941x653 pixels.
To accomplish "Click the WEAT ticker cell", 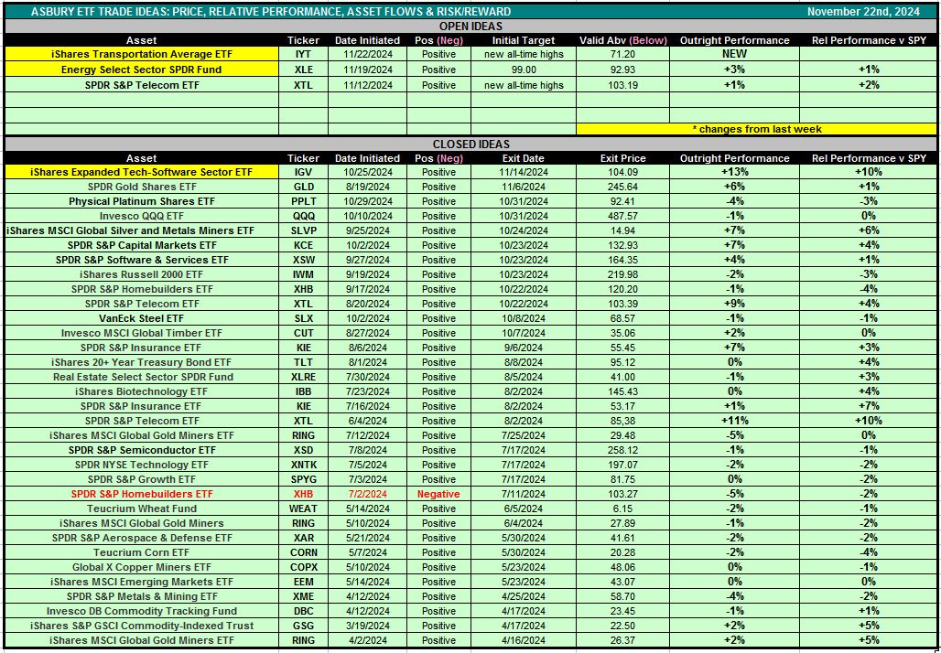I will pyautogui.click(x=304, y=508).
